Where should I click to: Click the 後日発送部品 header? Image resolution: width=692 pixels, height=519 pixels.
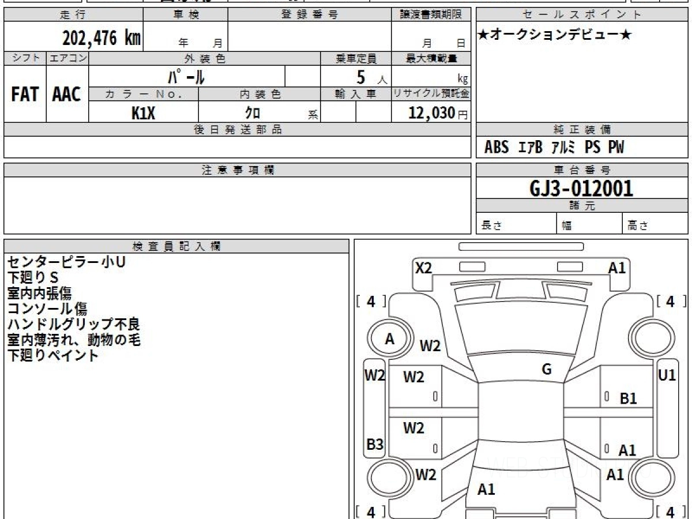click(238, 130)
